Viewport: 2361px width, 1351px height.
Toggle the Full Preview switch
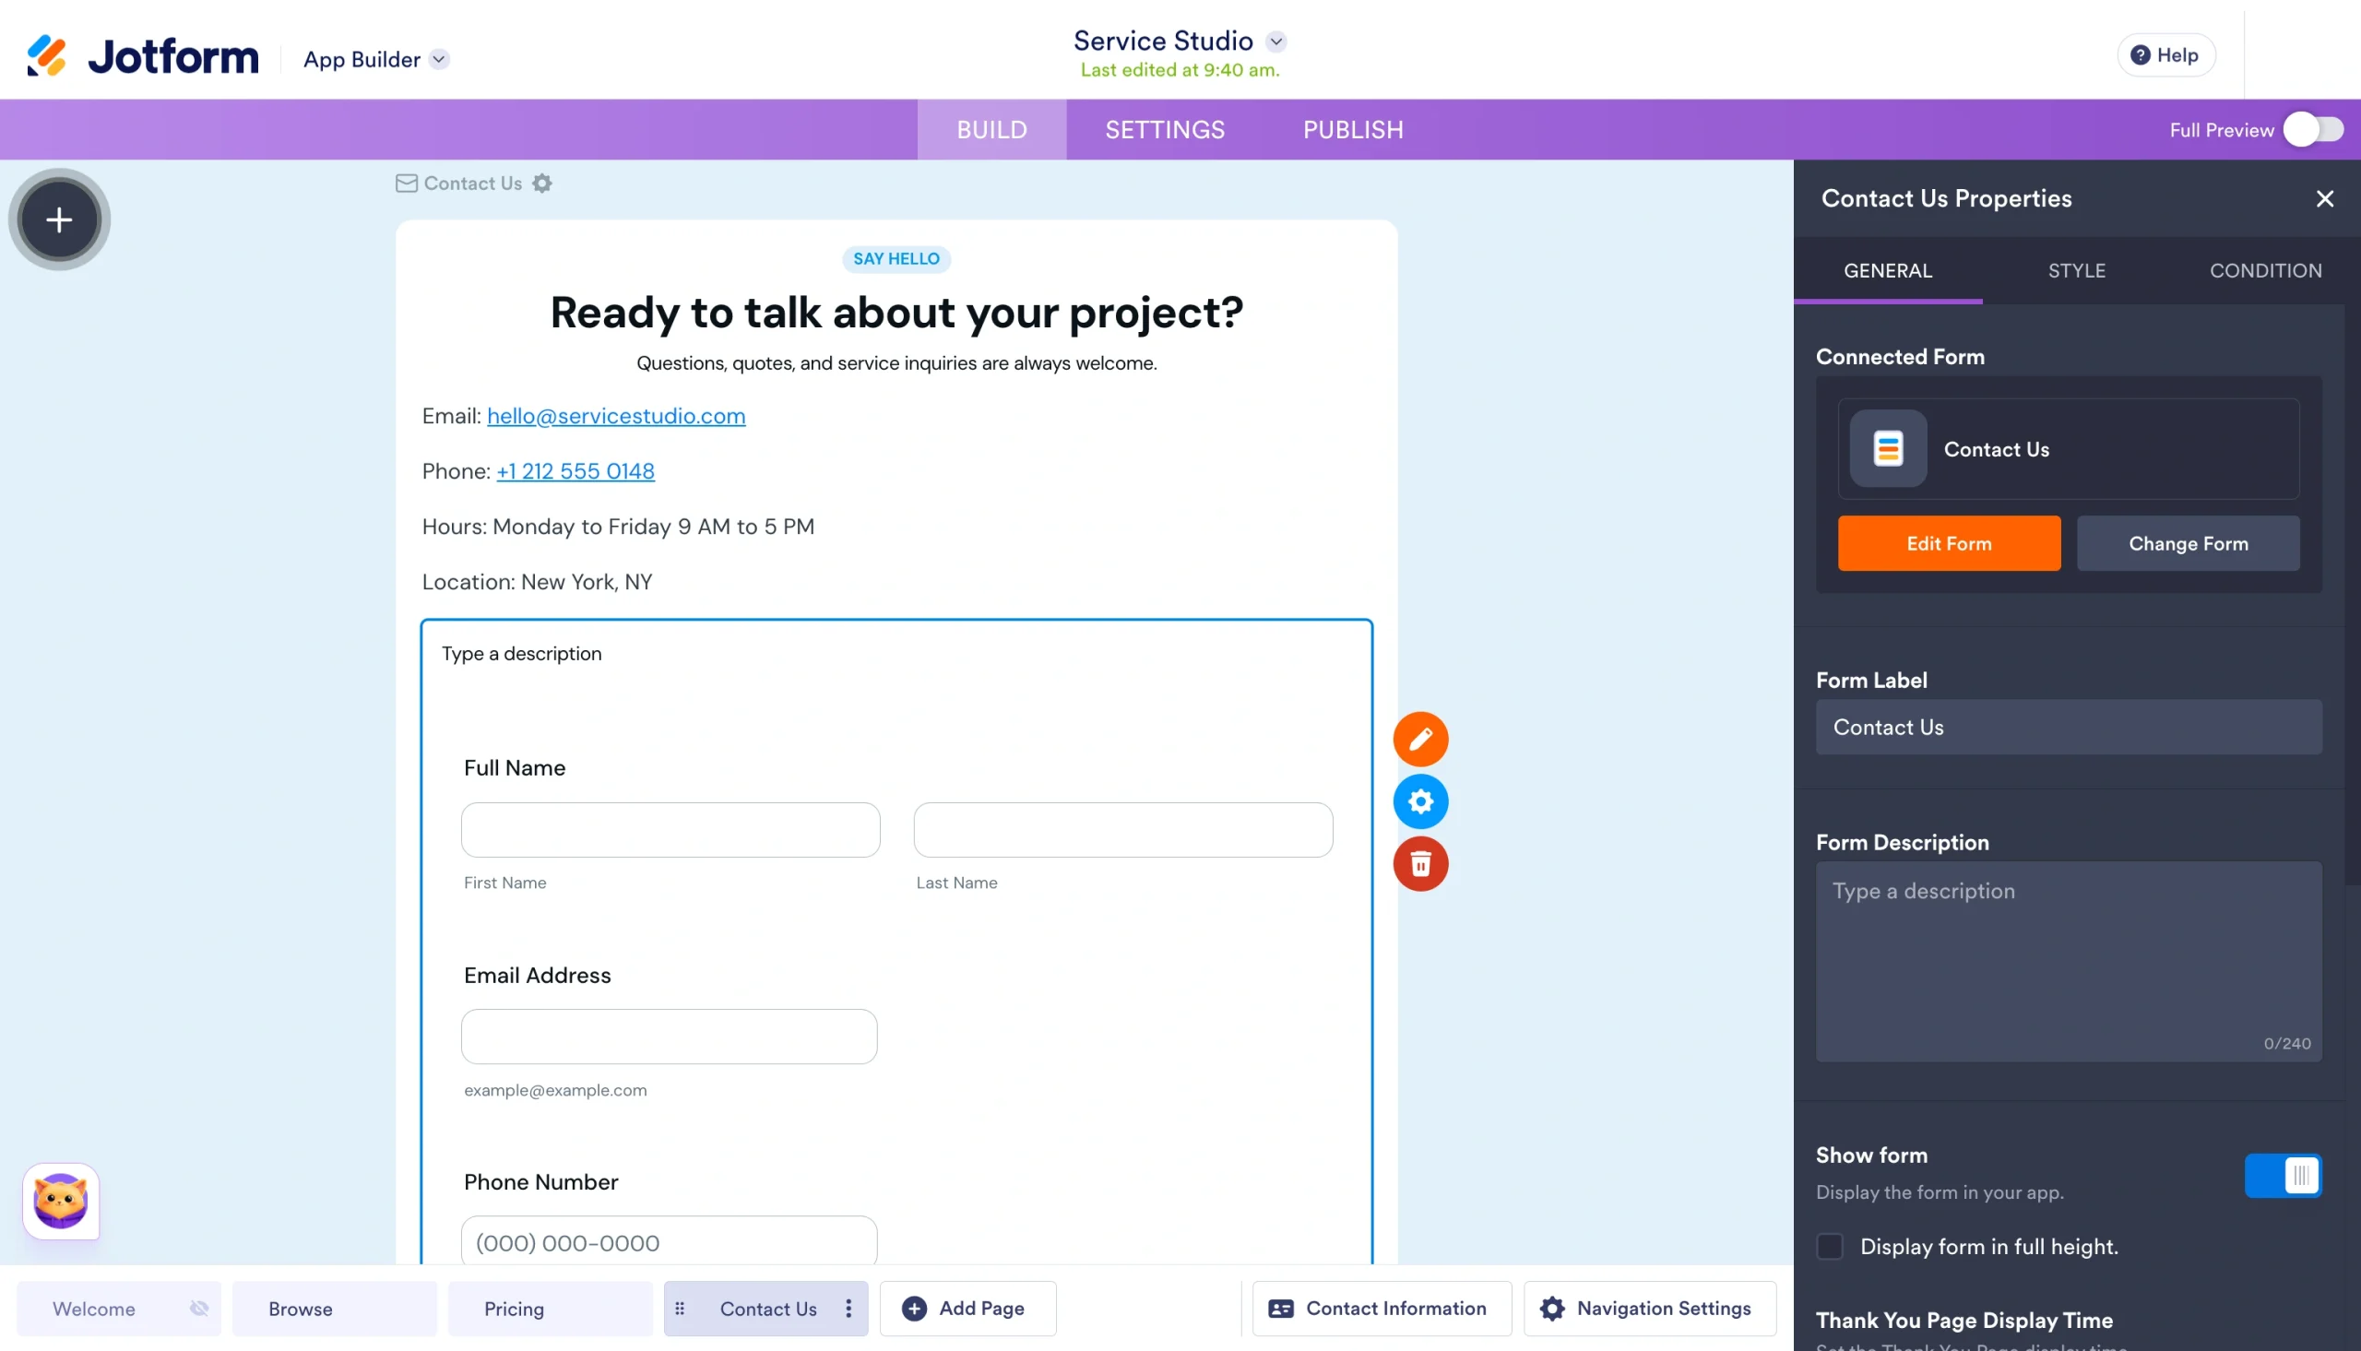(x=2314, y=130)
